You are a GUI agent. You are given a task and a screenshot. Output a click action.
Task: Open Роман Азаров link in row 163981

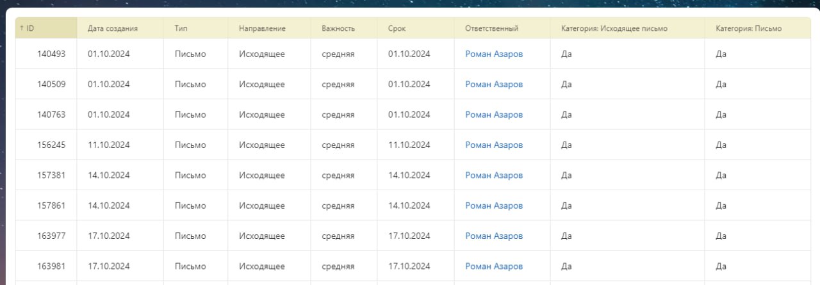494,266
